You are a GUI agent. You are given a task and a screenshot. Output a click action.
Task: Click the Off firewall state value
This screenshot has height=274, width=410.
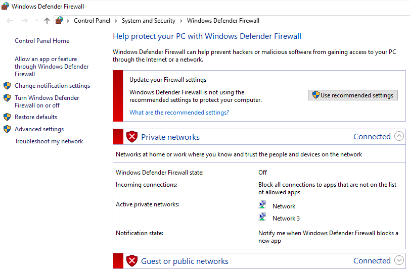click(262, 173)
